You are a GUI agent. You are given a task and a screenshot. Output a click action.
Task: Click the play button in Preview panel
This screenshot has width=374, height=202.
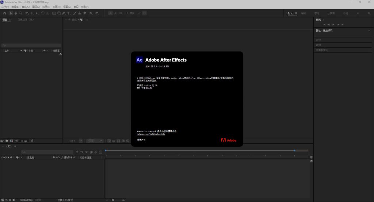click(x=333, y=24)
